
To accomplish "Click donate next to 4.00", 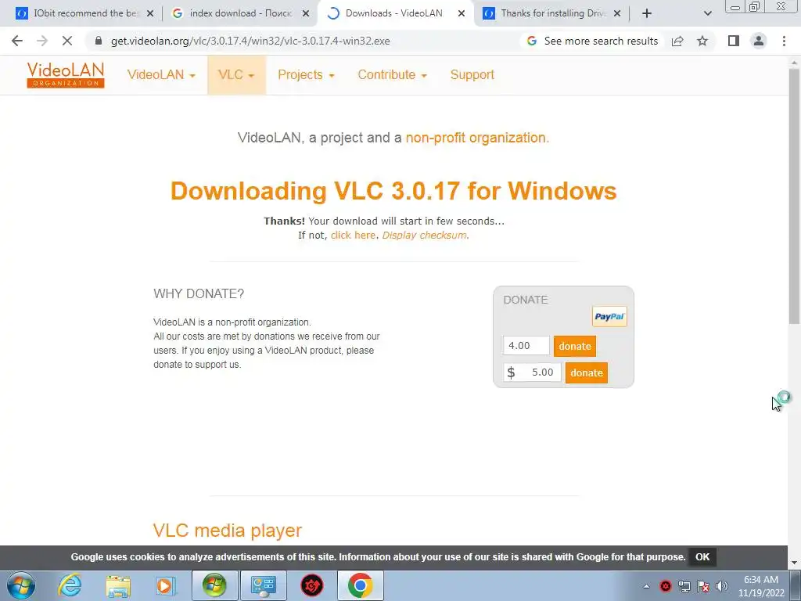I will [x=575, y=346].
